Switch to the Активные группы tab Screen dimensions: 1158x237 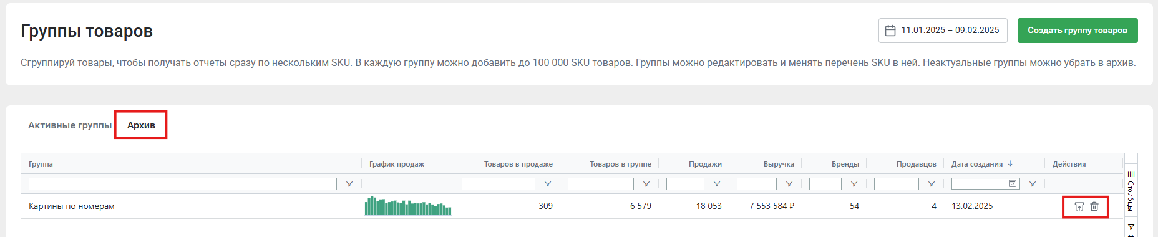click(x=70, y=125)
